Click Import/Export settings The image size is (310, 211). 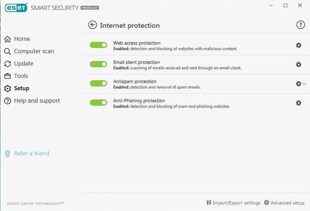coord(234,203)
